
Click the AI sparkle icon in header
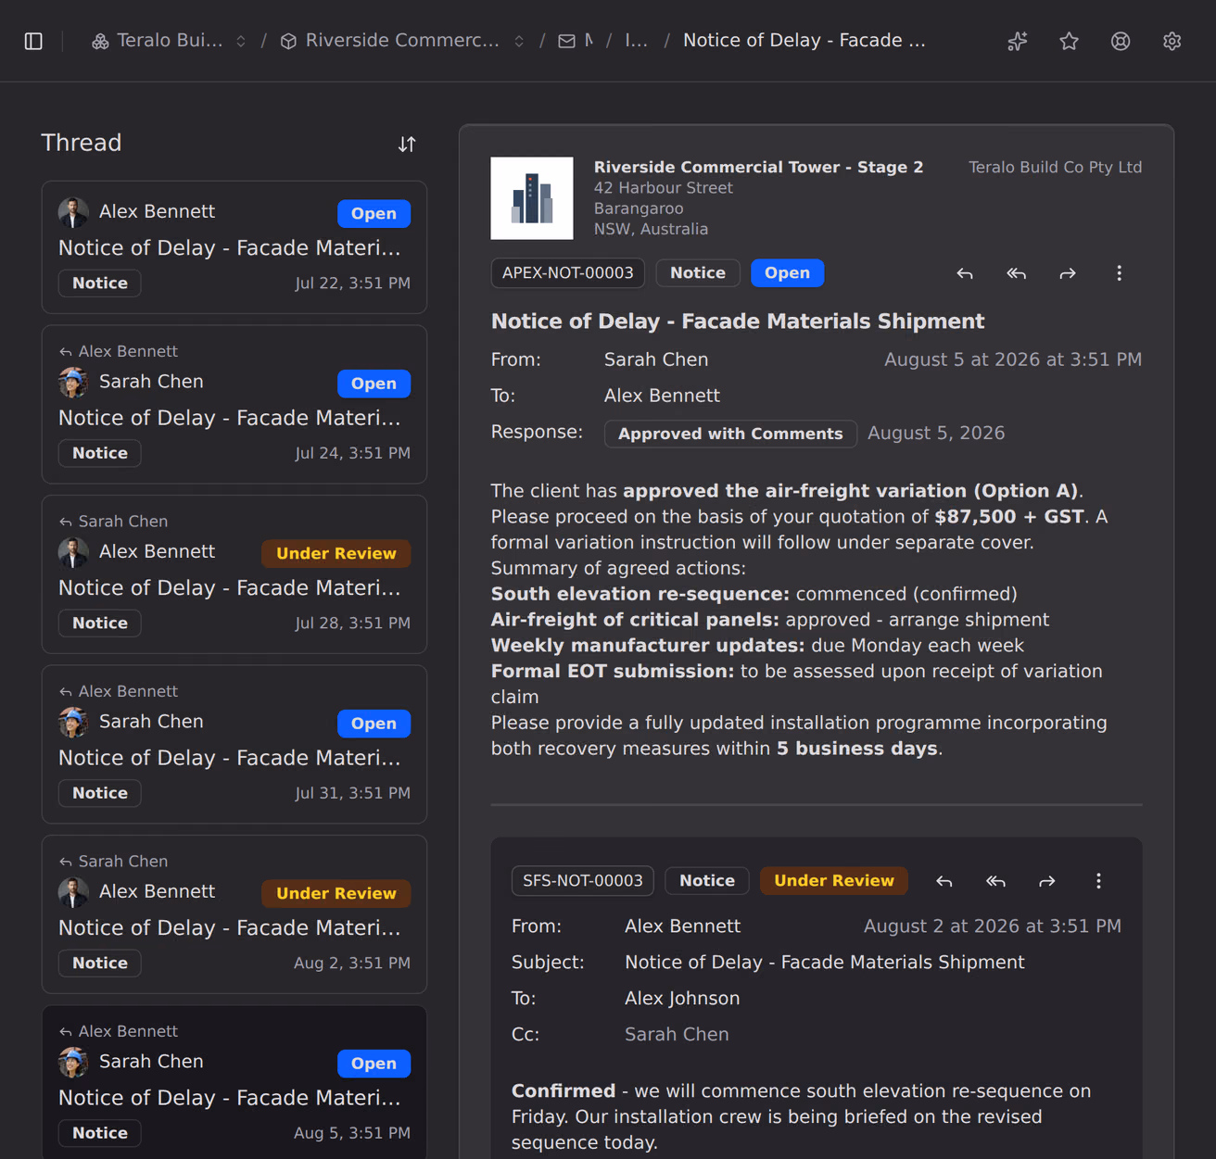tap(1018, 41)
